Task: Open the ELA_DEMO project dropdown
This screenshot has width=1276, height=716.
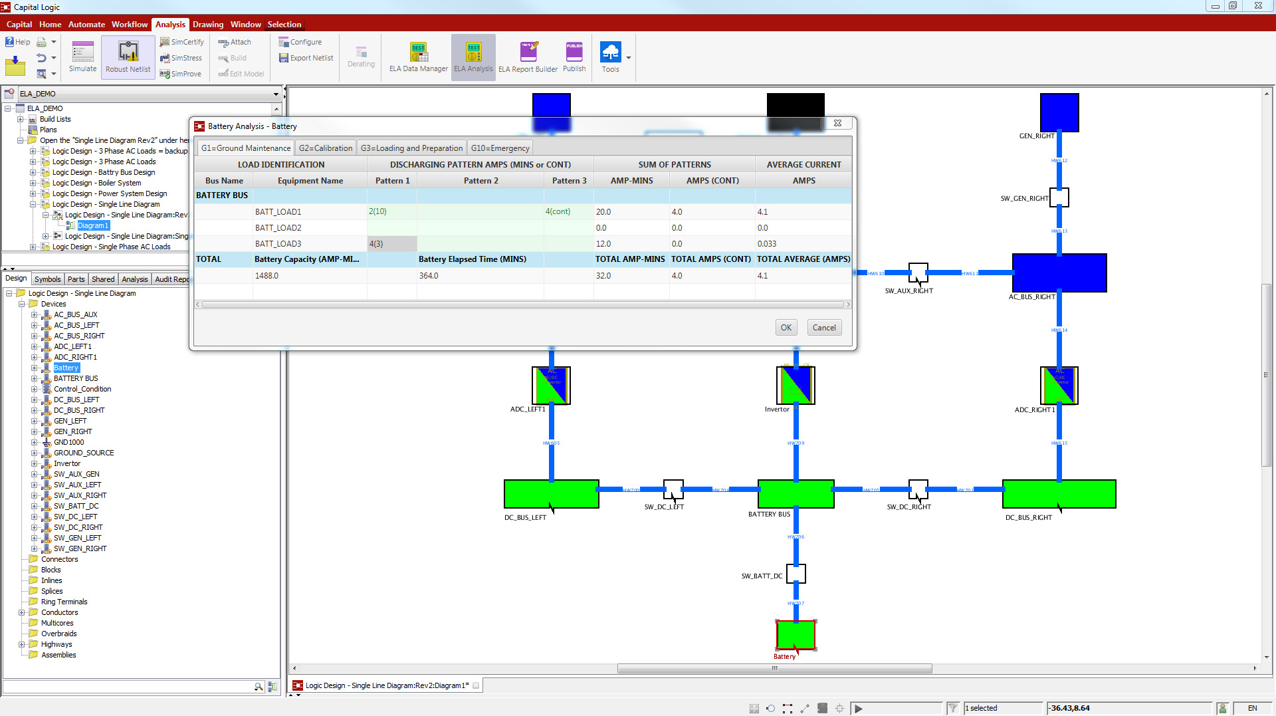Action: pos(276,94)
